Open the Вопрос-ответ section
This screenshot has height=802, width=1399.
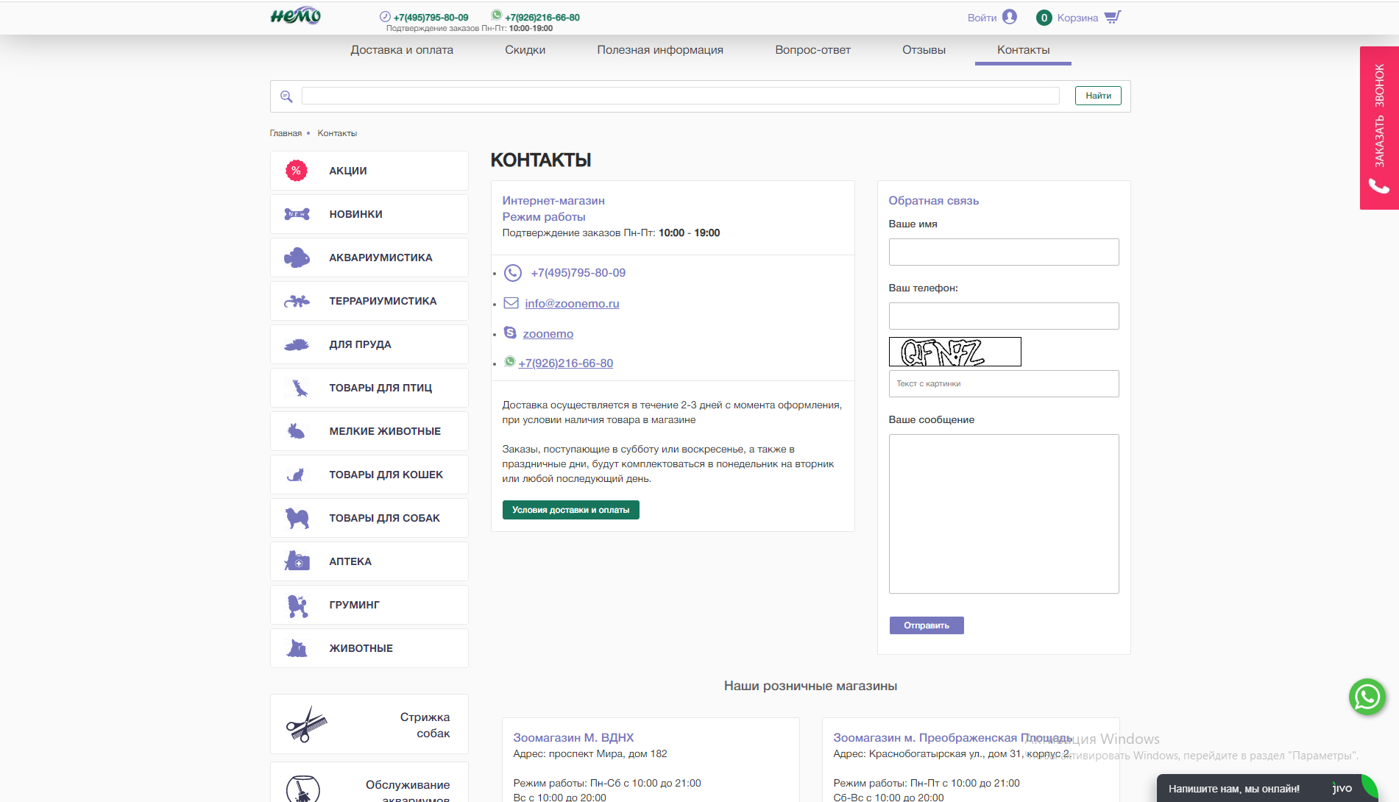click(x=812, y=50)
